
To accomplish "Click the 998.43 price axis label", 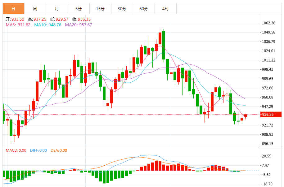I will click(268, 69).
